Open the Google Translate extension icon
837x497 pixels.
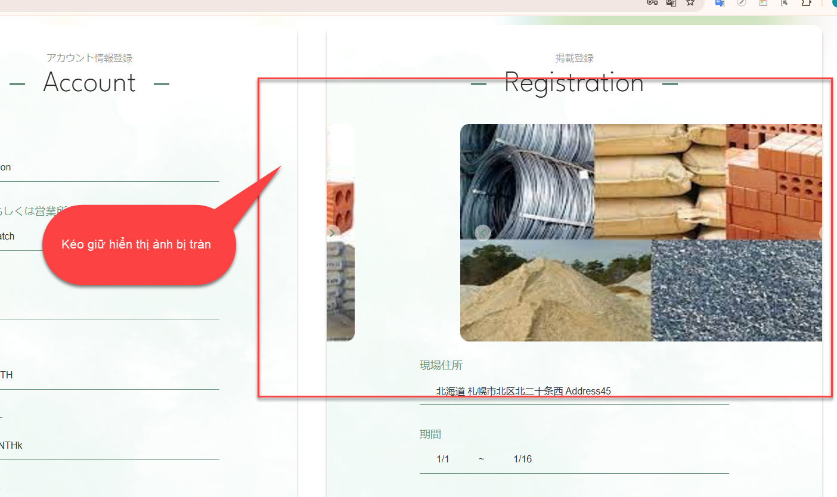pyautogui.click(x=720, y=3)
